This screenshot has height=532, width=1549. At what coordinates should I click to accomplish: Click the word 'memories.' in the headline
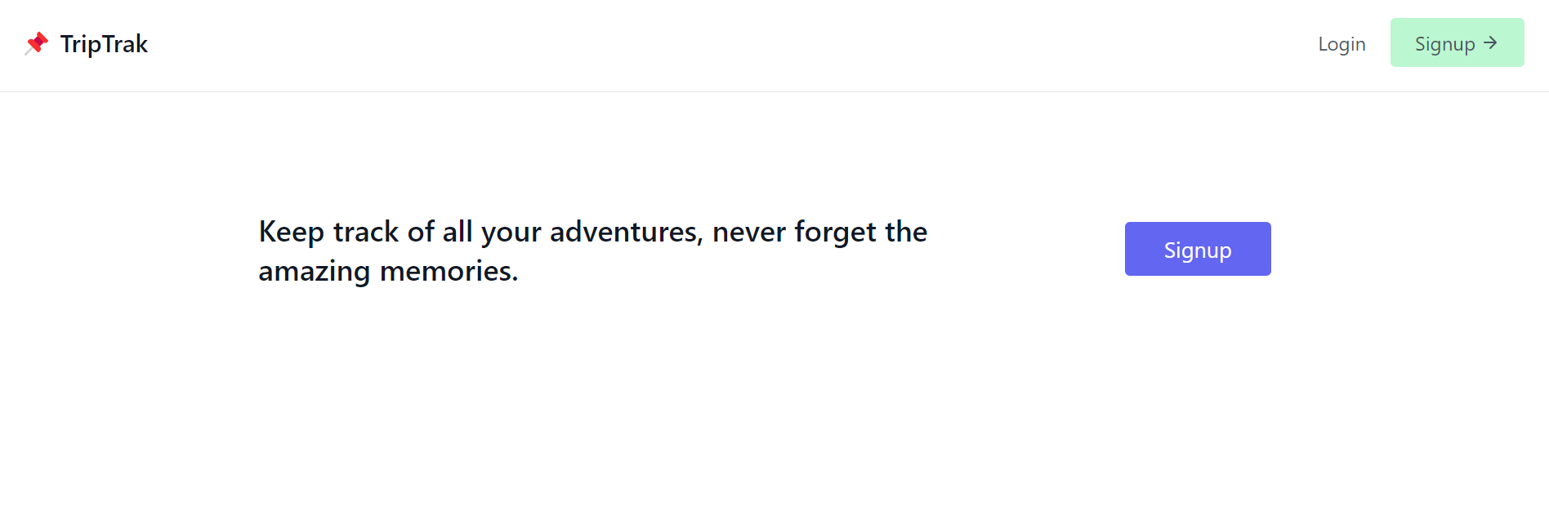[449, 271]
